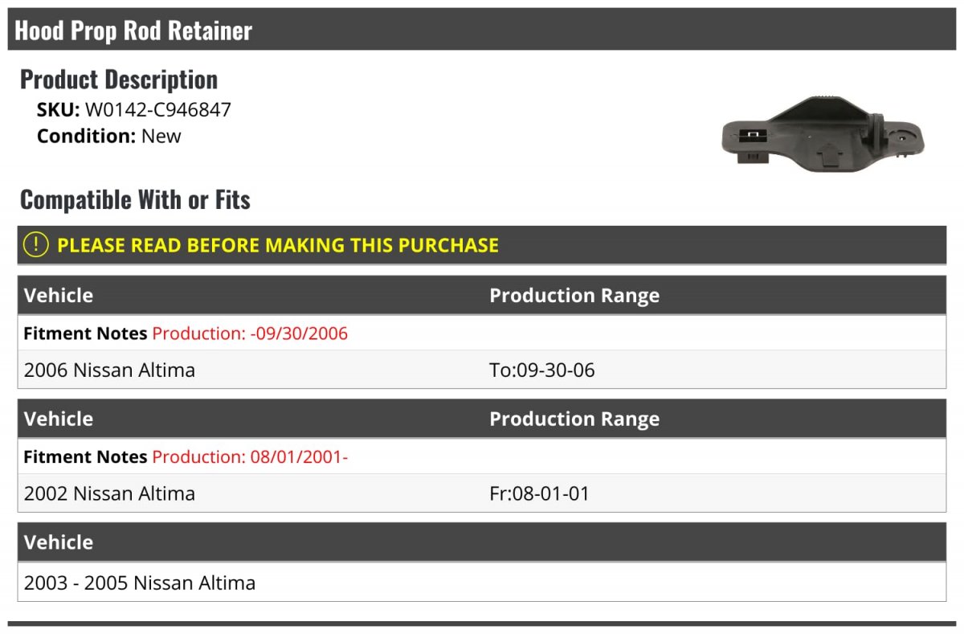Screen dimensions: 964x634
Task: Click the Production: 08/01/2001- fitment note
Action: pos(250,456)
